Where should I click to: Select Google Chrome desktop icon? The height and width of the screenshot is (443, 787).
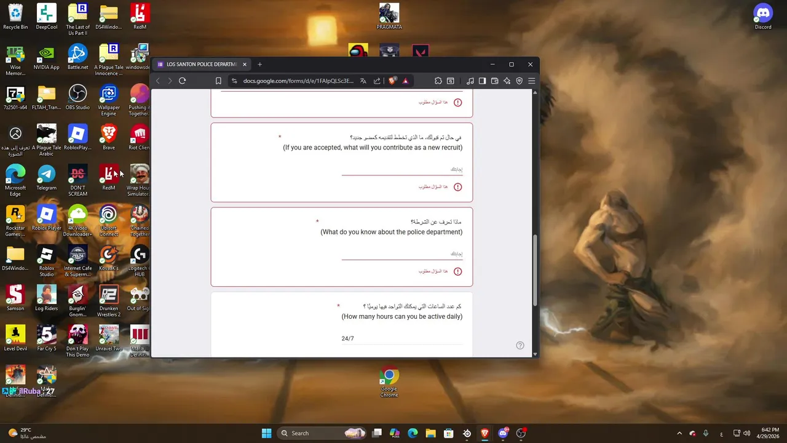point(389,382)
